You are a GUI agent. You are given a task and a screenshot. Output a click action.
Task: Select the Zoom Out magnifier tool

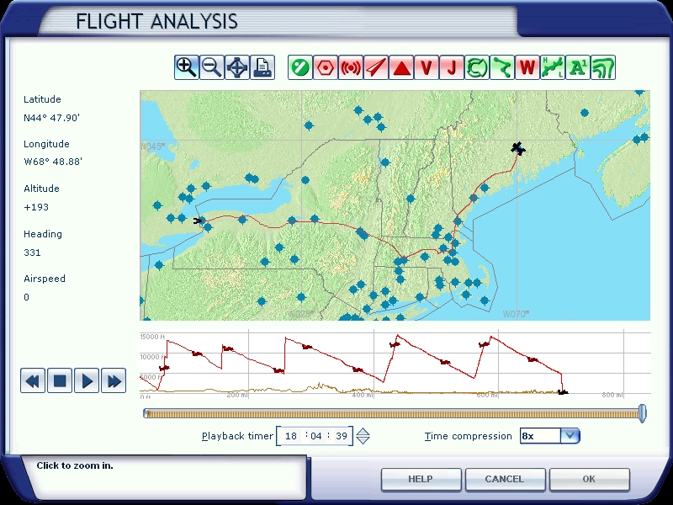212,67
